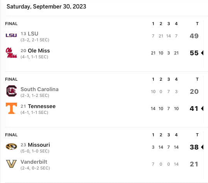Click the Ole Miss team logo
The height and width of the screenshot is (183, 208).
(11, 53)
